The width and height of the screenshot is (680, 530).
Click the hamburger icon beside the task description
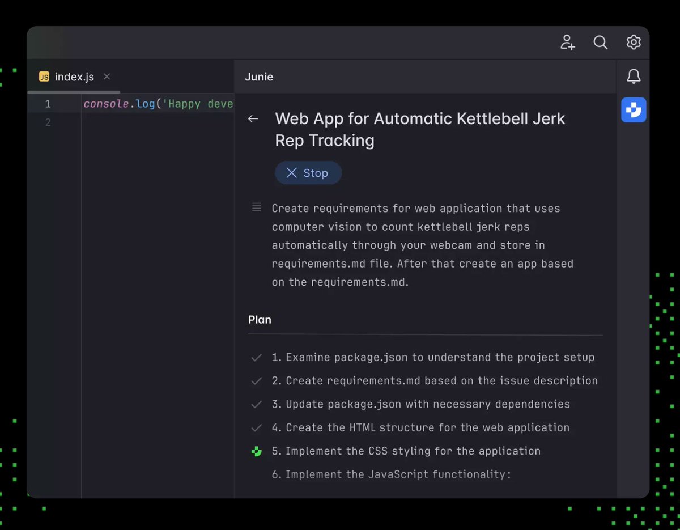click(x=256, y=207)
